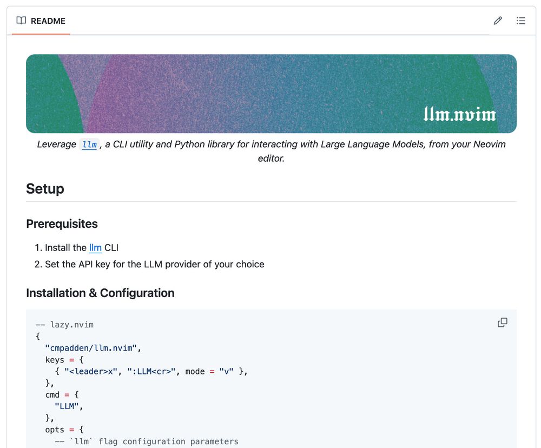541x448 pixels.
Task: Click the "<leader>x" keymap string
Action: point(91,371)
